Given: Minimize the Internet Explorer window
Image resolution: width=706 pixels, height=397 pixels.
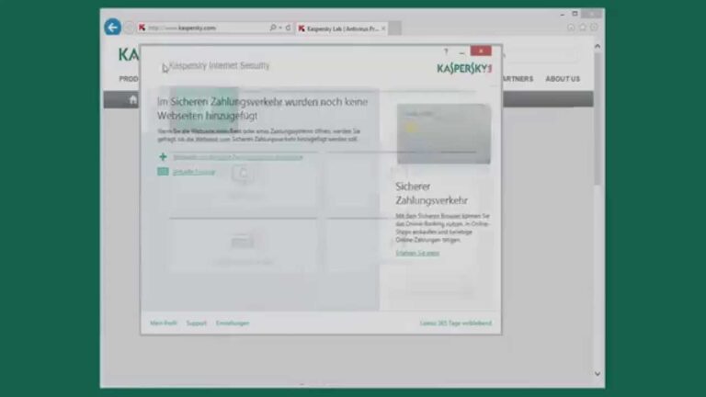Looking at the screenshot, I should [563, 15].
